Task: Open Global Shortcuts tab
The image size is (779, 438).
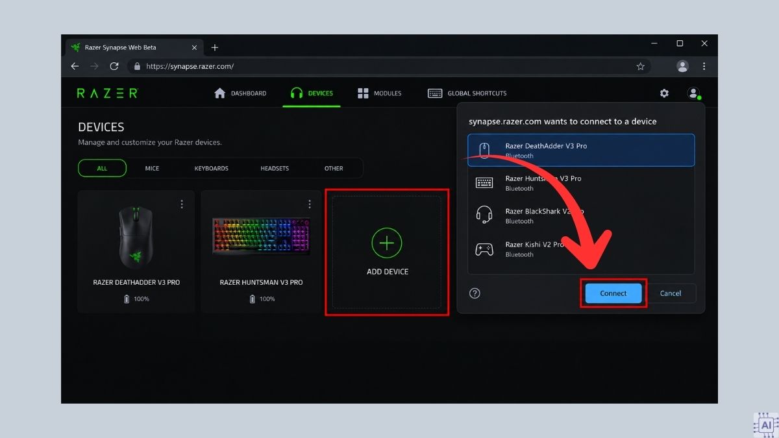Action: (x=467, y=93)
